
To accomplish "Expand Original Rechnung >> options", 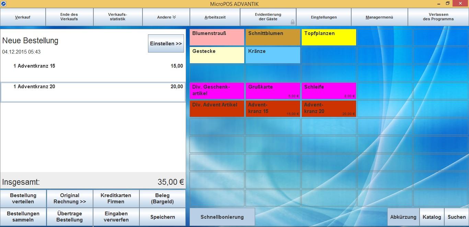I will (70, 198).
